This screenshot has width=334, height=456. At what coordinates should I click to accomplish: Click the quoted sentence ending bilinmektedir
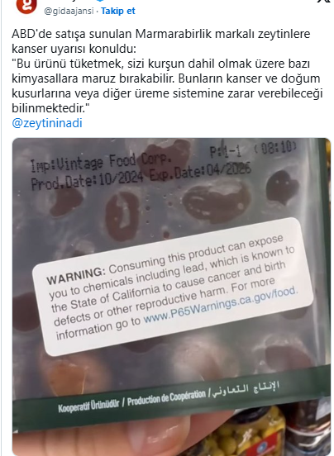[167, 86]
